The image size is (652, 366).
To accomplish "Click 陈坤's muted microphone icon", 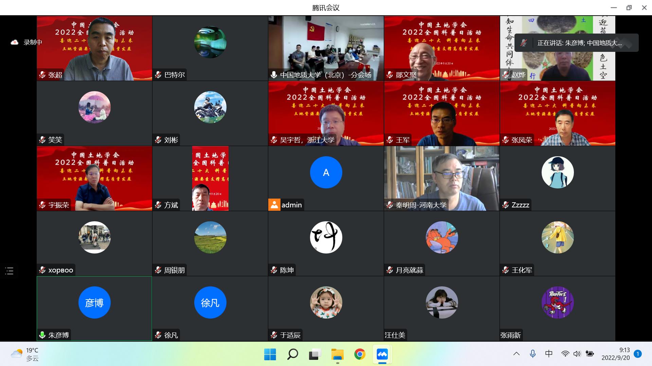I will pos(274,270).
